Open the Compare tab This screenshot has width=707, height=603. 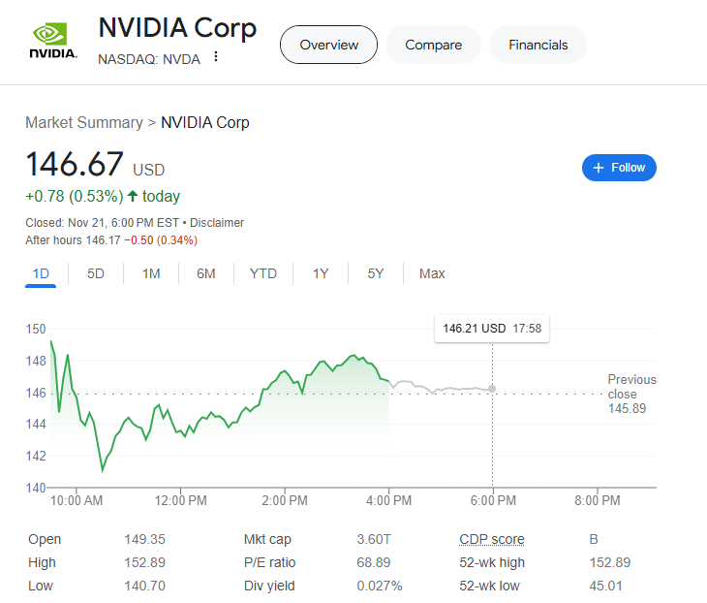pyautogui.click(x=433, y=45)
